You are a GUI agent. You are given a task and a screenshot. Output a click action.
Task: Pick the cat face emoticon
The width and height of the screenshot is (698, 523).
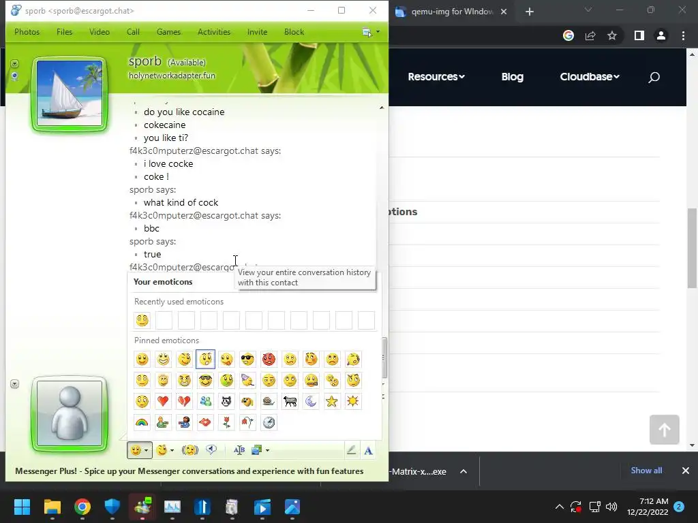pyautogui.click(x=226, y=401)
